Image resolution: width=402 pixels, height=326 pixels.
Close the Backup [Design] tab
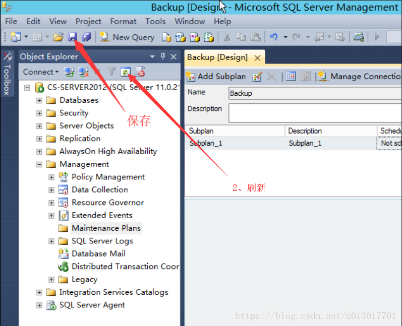pyautogui.click(x=257, y=58)
